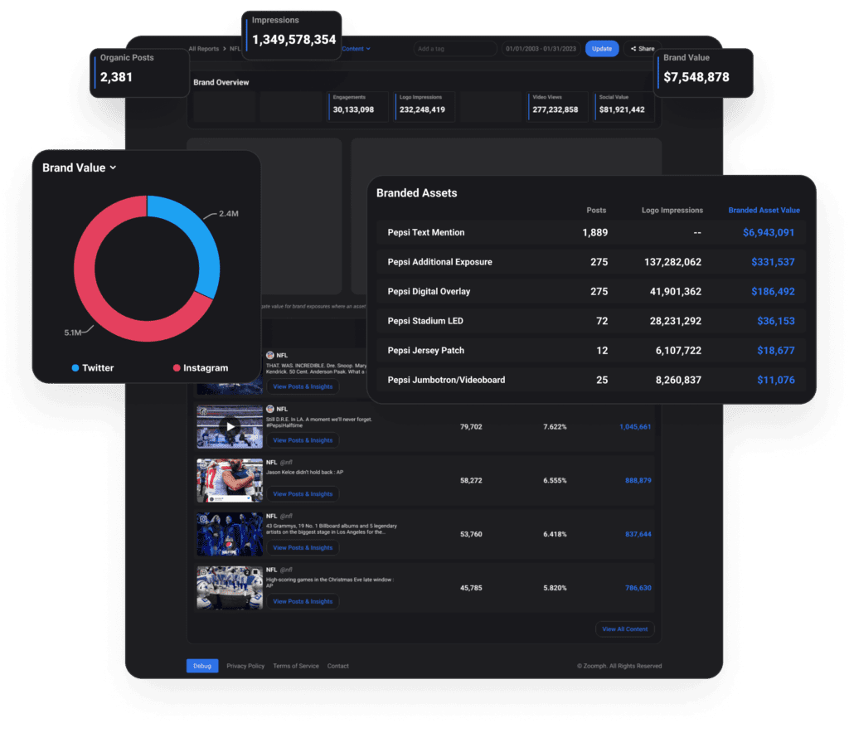849x733 pixels.
Task: Open the Christmas Eve games post thumbnail
Action: point(230,588)
